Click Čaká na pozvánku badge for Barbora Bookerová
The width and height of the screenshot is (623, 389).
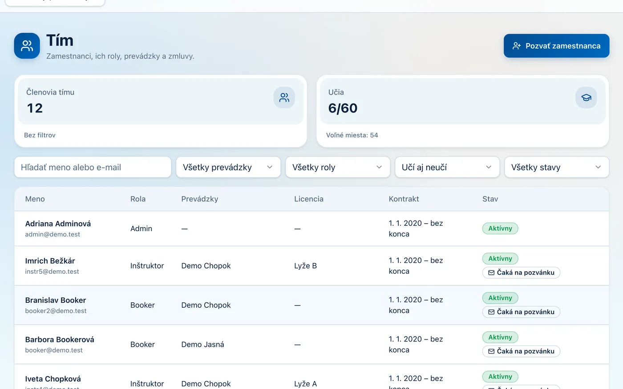click(x=521, y=351)
